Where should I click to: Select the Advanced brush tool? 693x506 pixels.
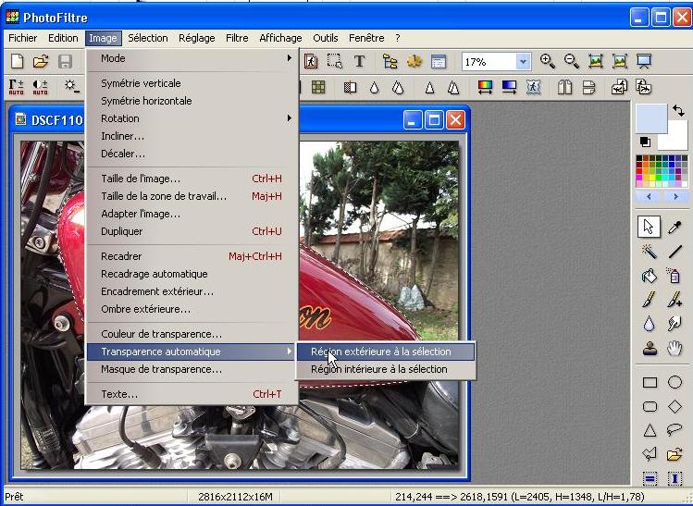point(674,300)
